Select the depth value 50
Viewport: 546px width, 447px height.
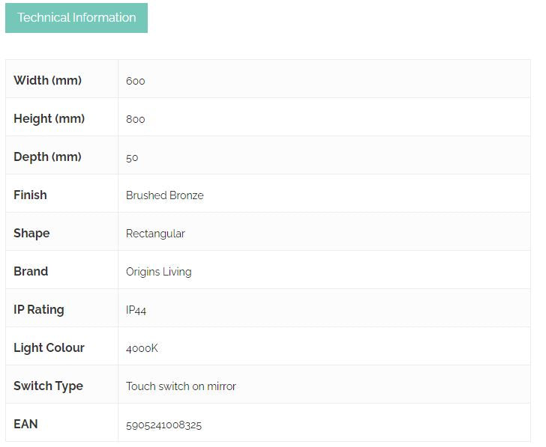[132, 157]
